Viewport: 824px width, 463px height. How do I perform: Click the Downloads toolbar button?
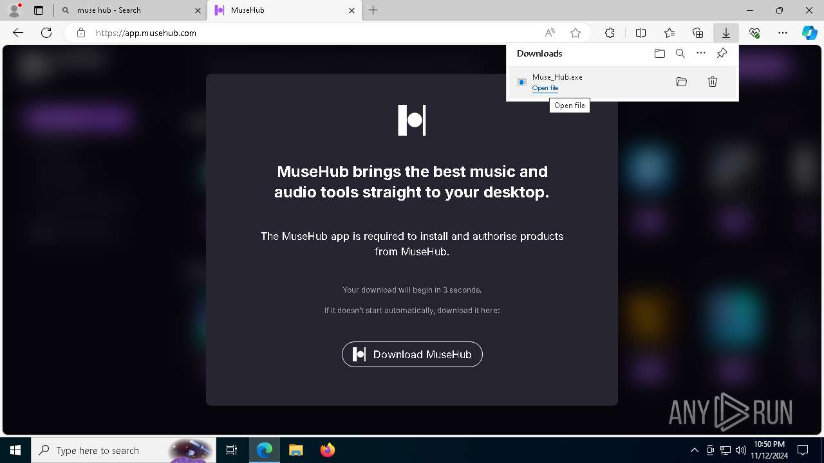point(726,33)
